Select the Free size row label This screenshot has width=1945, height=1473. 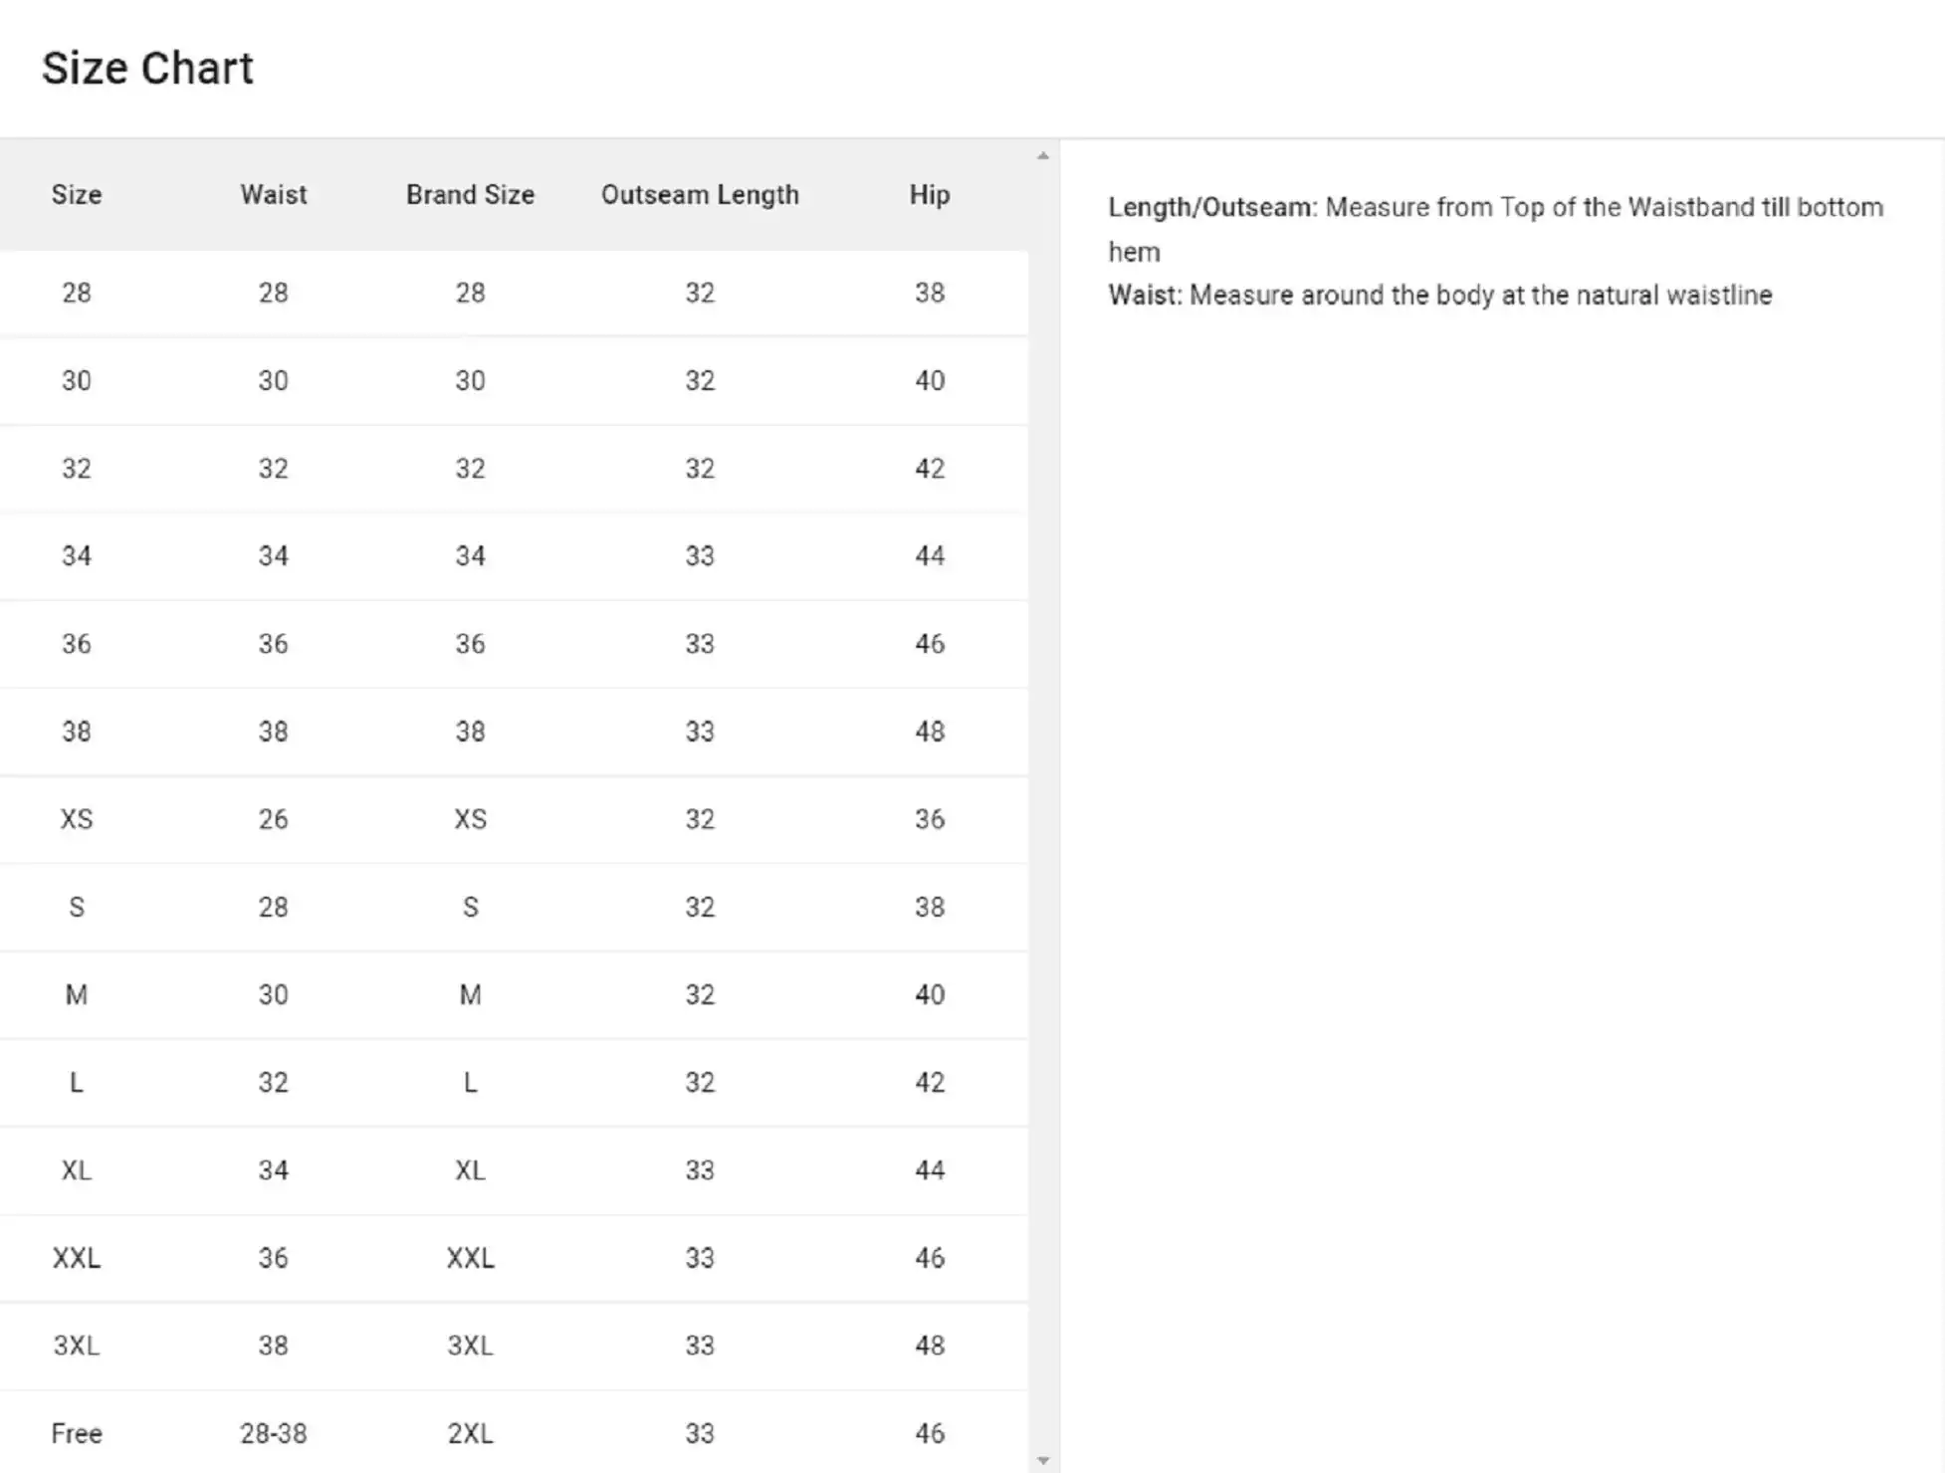pos(77,1433)
